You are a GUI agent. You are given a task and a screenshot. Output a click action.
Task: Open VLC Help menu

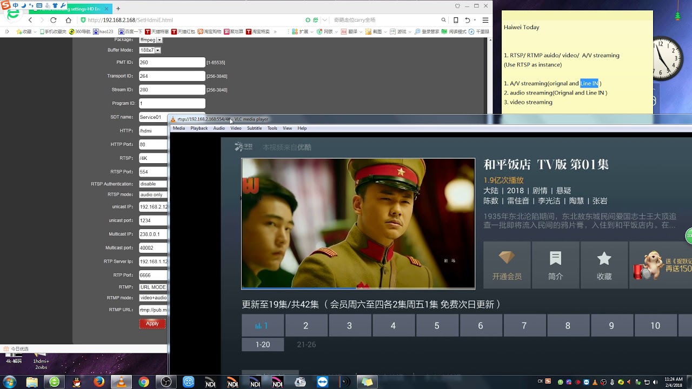(302, 128)
